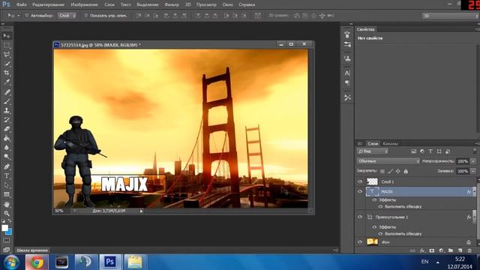Viewport: 480px width, 270px height.
Task: Select the Move tool in the toolbox
Action: 7,36
